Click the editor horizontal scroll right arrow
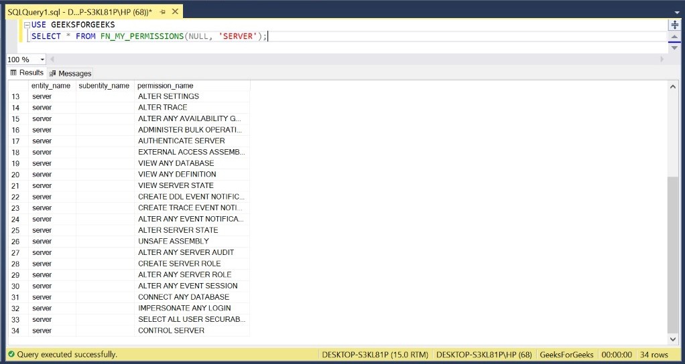This screenshot has width=685, height=364. 662,60
